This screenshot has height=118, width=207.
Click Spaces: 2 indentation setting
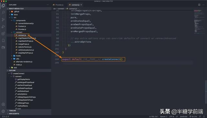[164, 117]
